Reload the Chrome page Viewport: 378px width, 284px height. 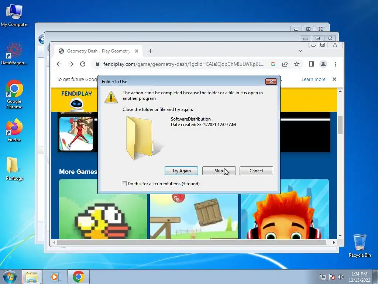pos(83,64)
